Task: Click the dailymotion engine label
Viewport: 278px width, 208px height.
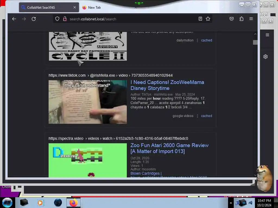Action: [185, 40]
